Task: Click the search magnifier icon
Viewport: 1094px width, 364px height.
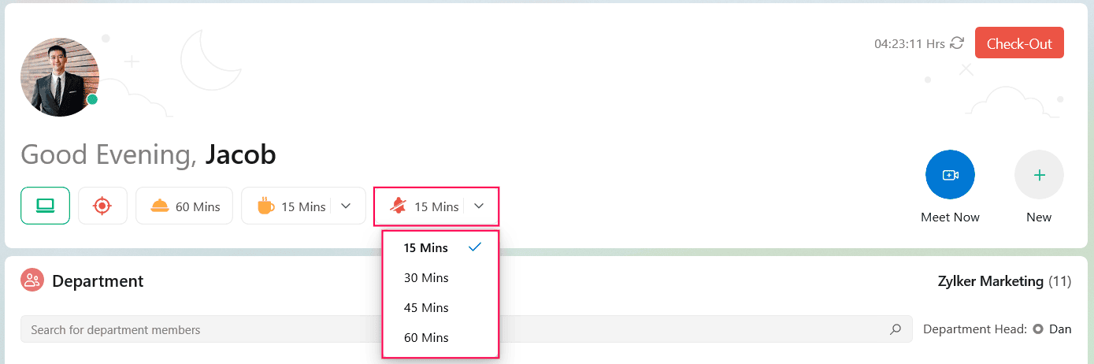Action: [x=895, y=329]
